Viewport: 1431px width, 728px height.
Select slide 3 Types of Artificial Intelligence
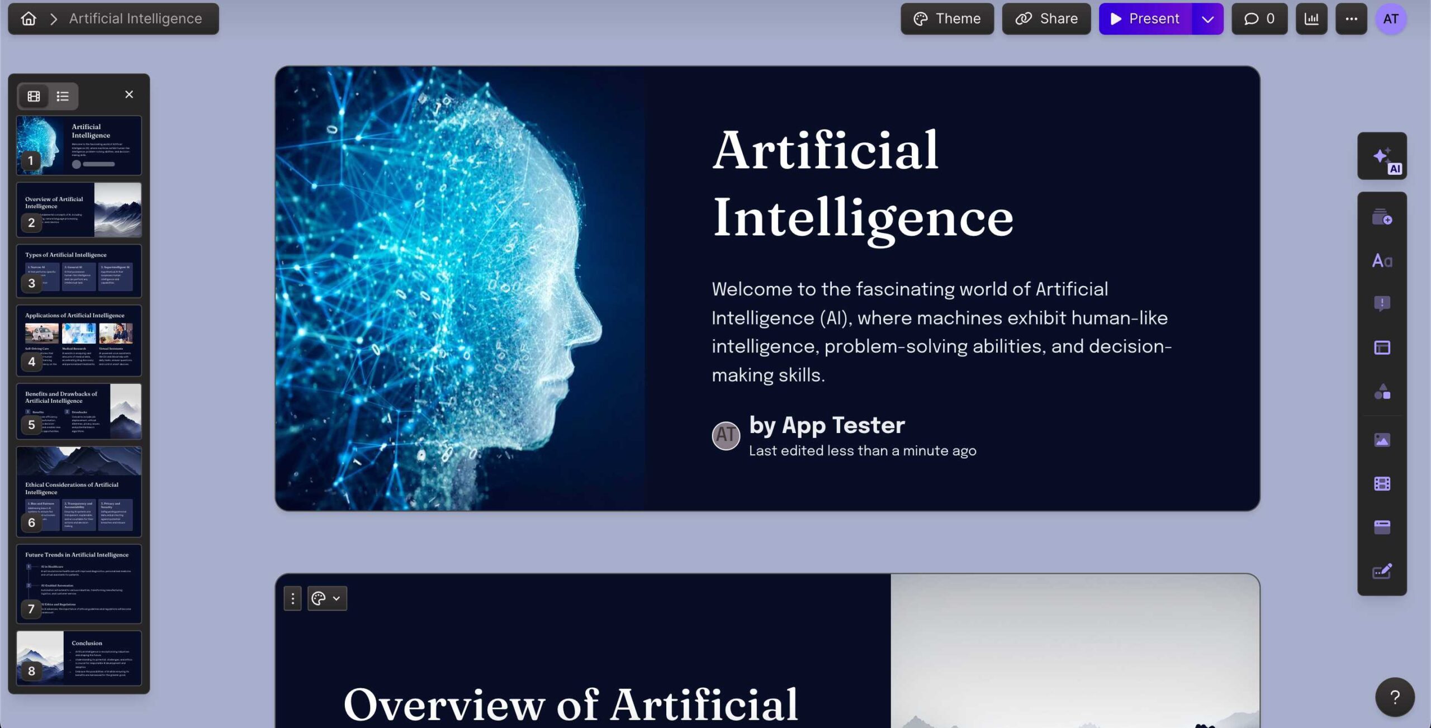point(79,270)
